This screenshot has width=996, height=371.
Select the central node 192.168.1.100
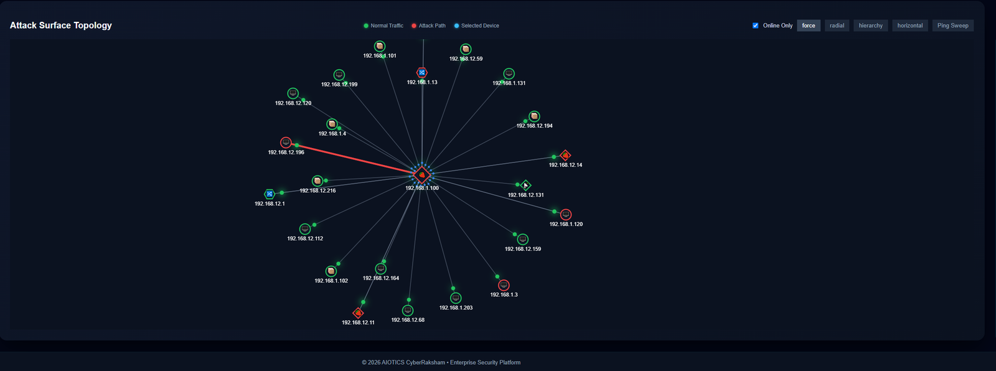point(422,175)
